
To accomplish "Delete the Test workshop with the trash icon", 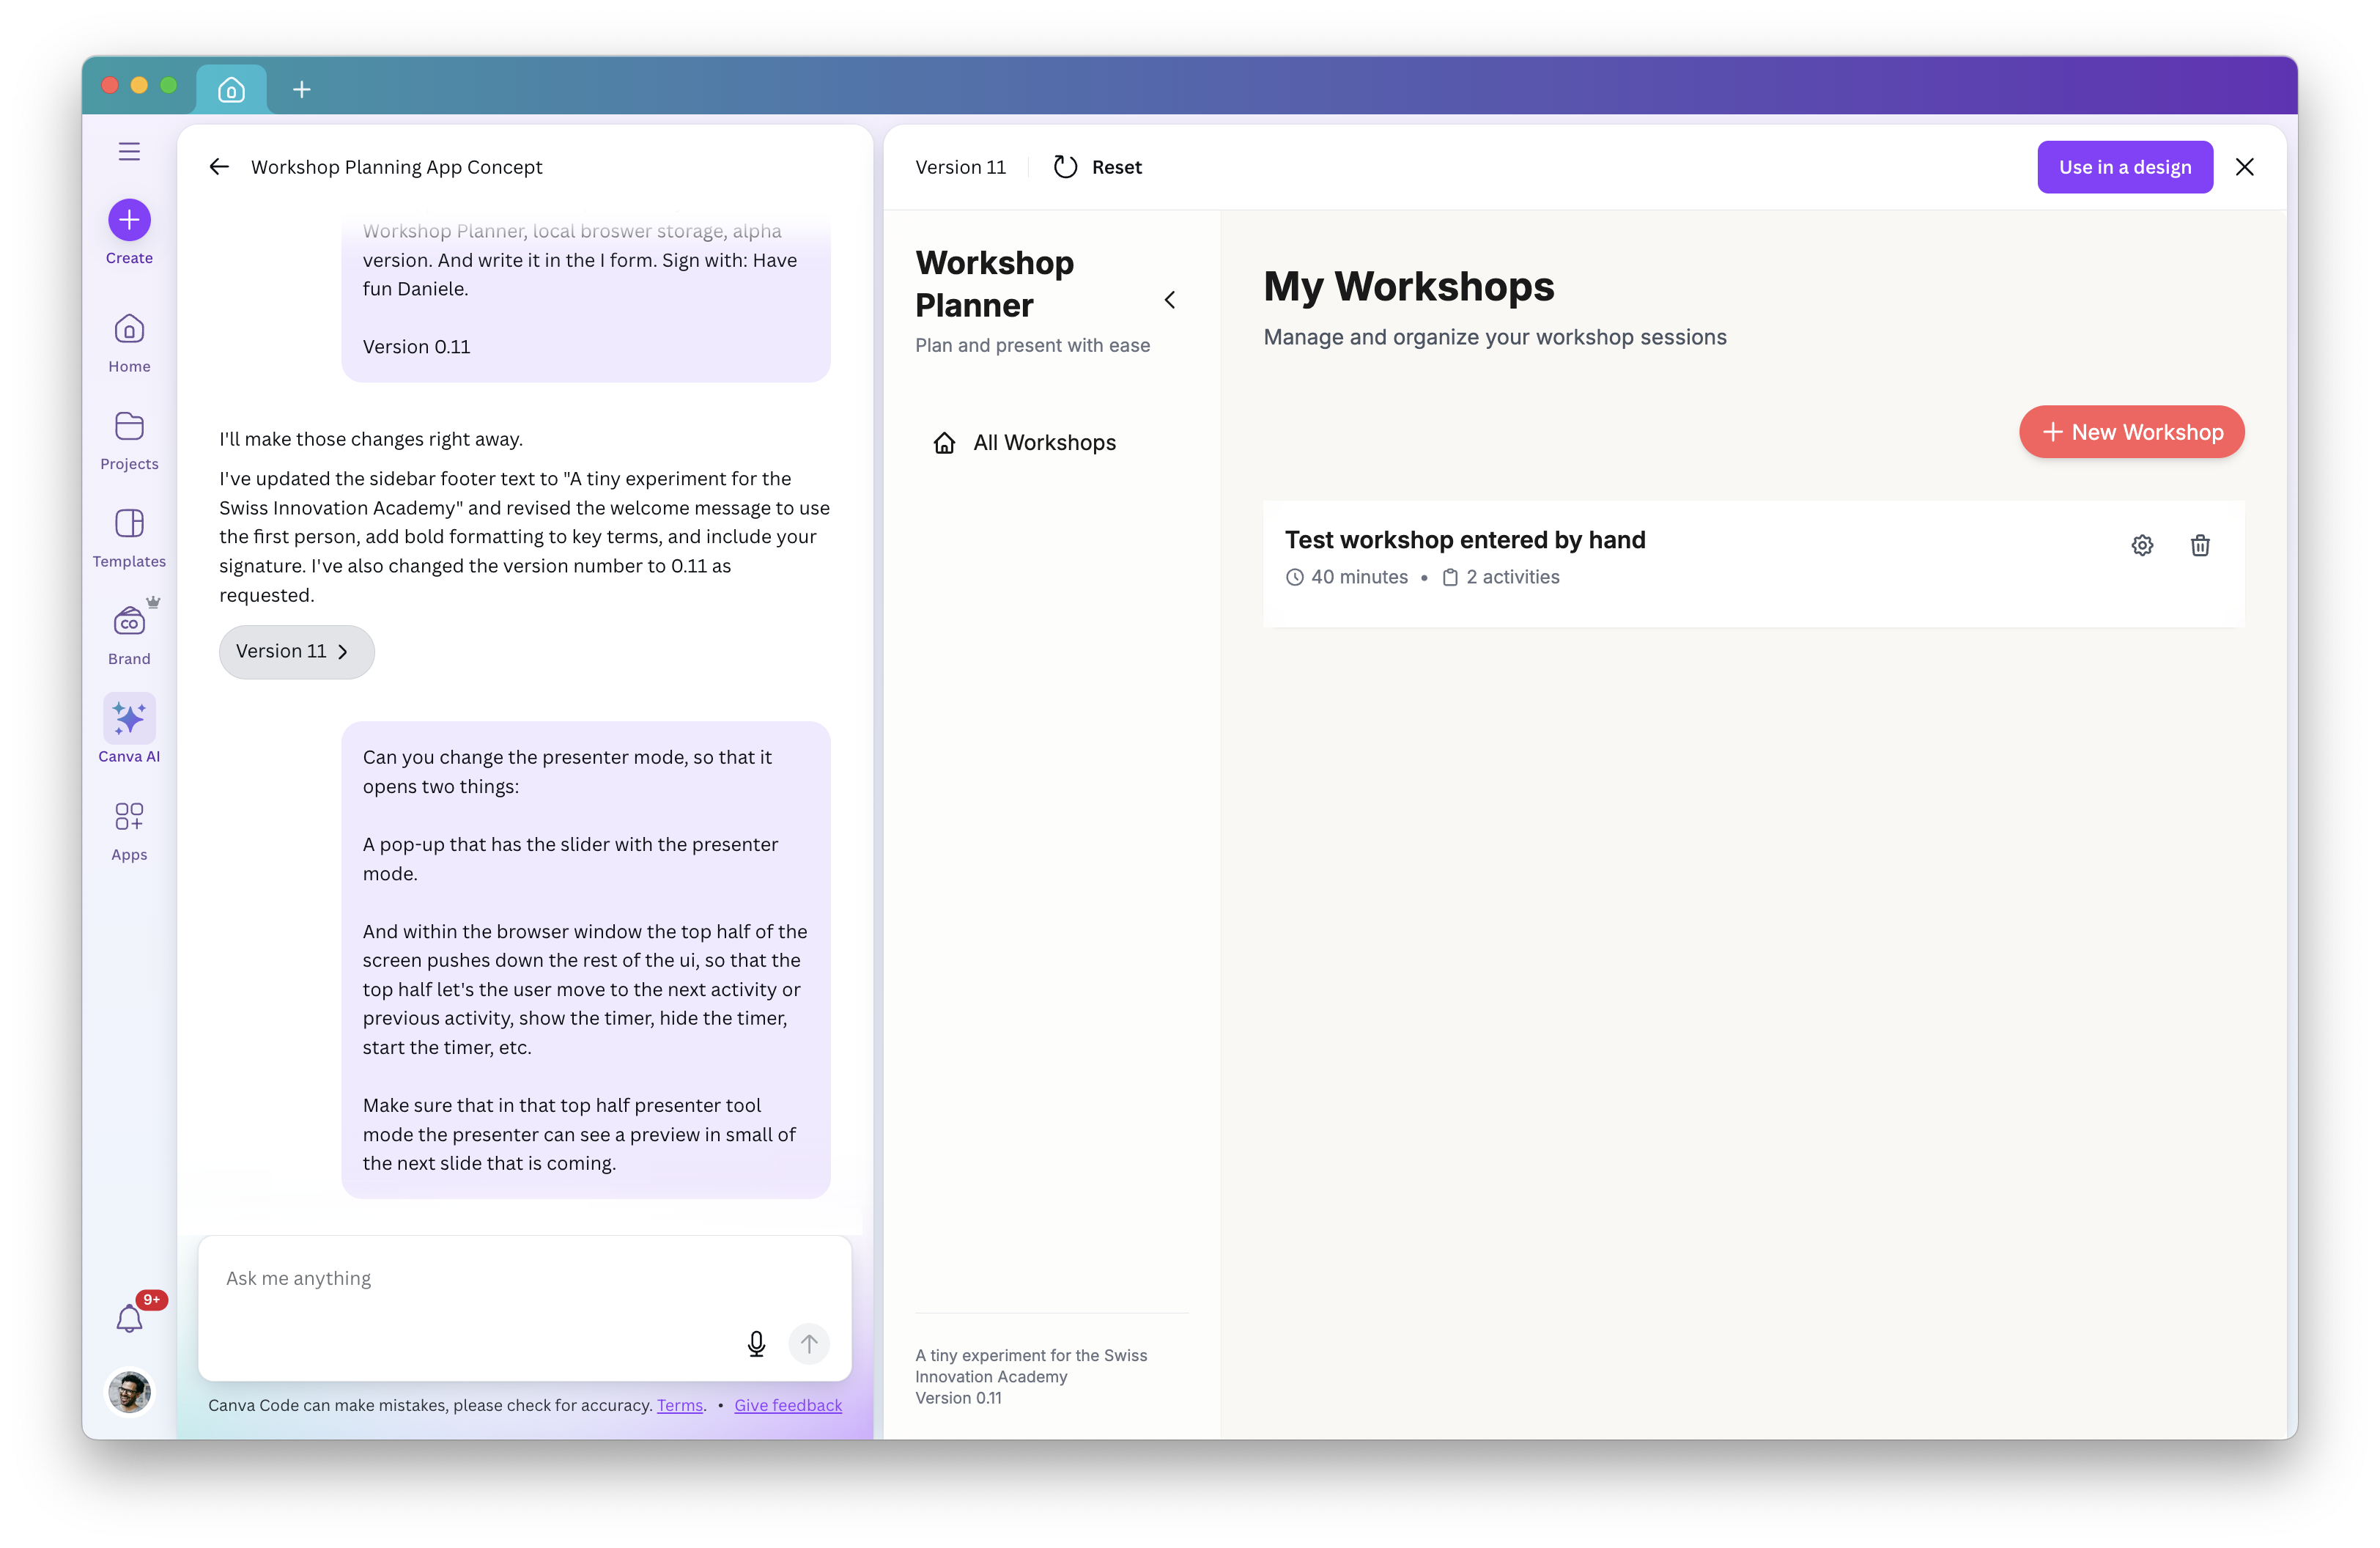I will tap(2199, 545).
